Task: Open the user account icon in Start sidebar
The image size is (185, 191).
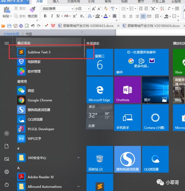Action: (7, 133)
